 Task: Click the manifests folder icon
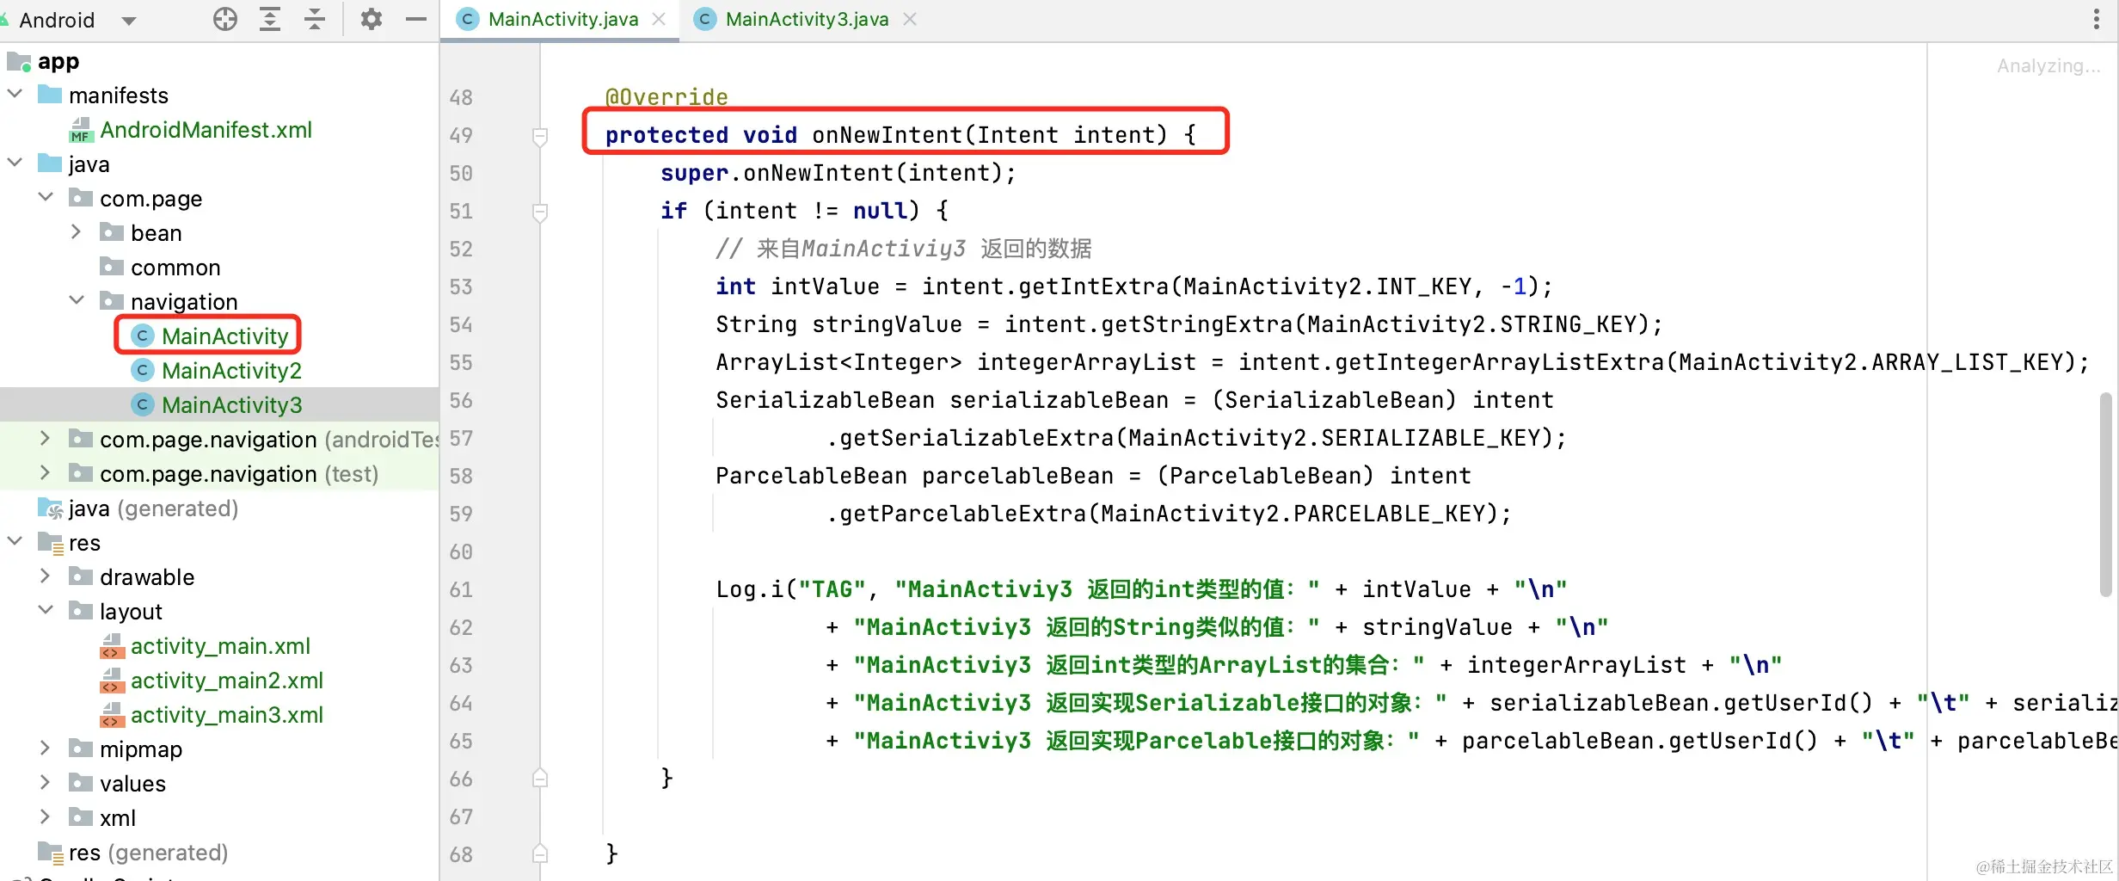[50, 94]
